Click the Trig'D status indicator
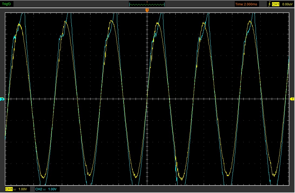The image size is (295, 193). (6, 4)
